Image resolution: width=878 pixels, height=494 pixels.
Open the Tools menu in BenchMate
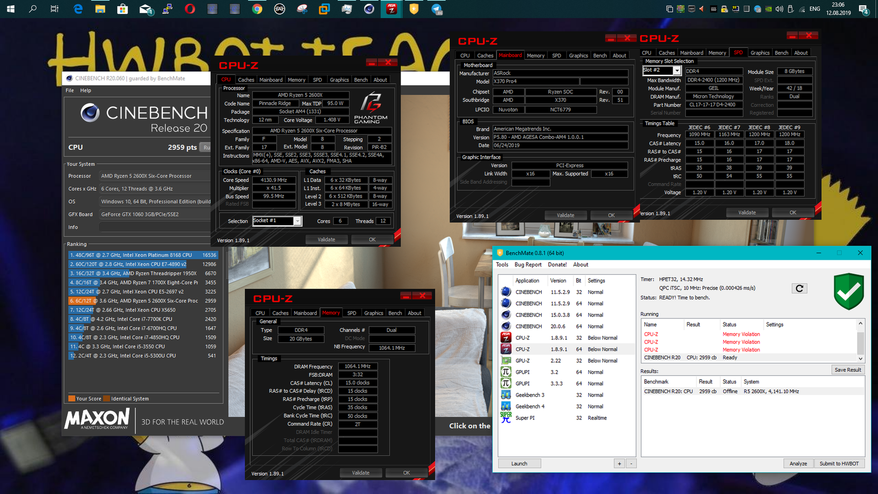(502, 264)
